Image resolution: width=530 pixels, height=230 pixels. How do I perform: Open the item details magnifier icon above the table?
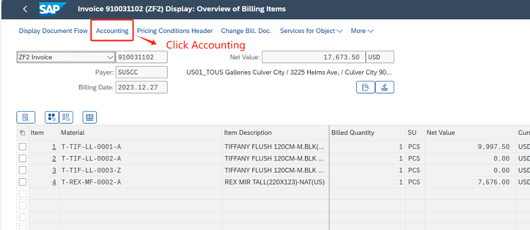[x=26, y=117]
